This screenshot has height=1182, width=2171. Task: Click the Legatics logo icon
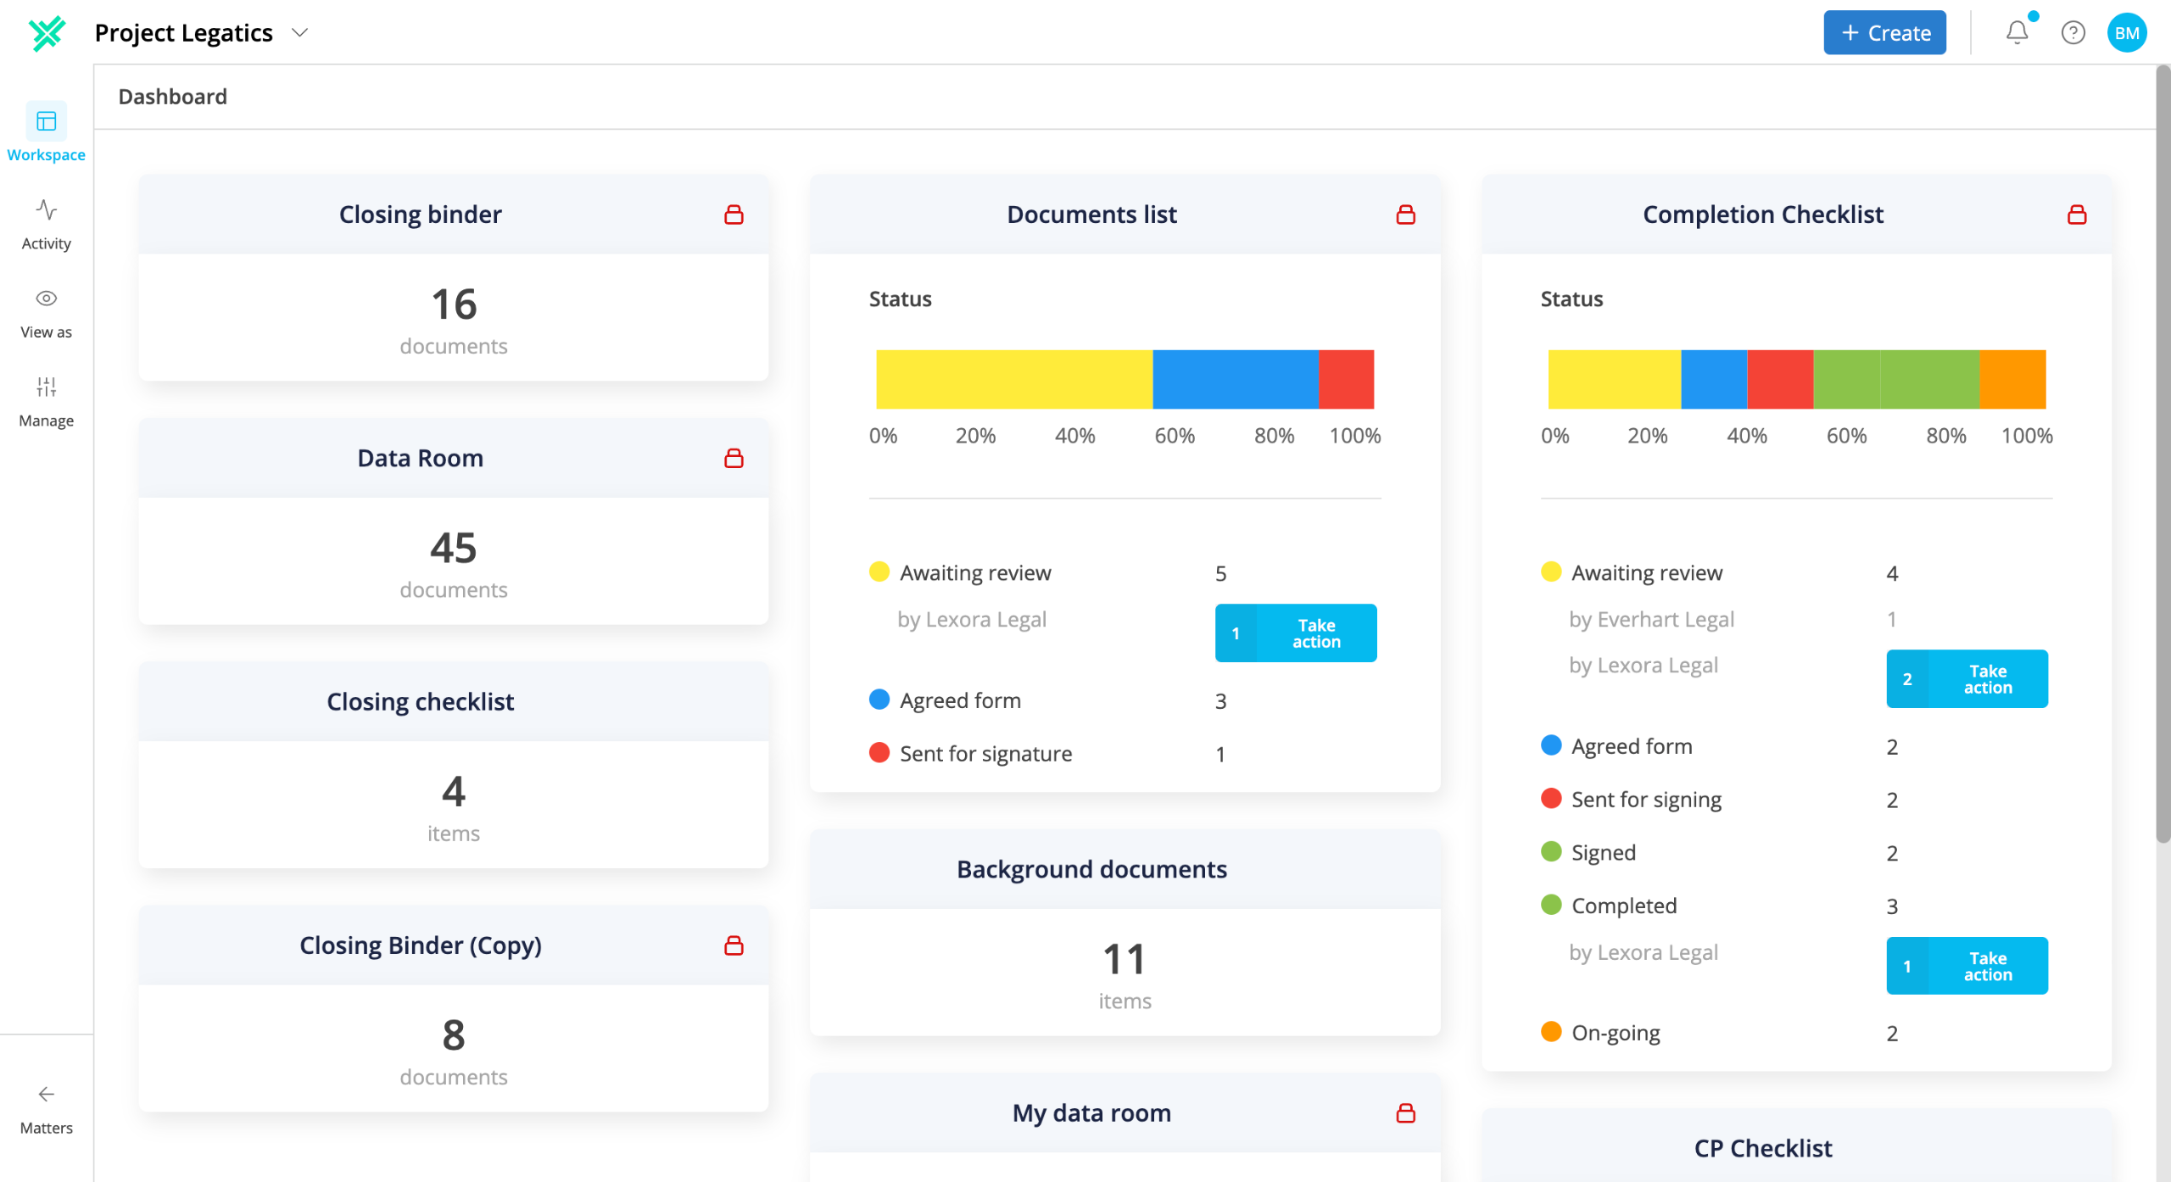47,32
